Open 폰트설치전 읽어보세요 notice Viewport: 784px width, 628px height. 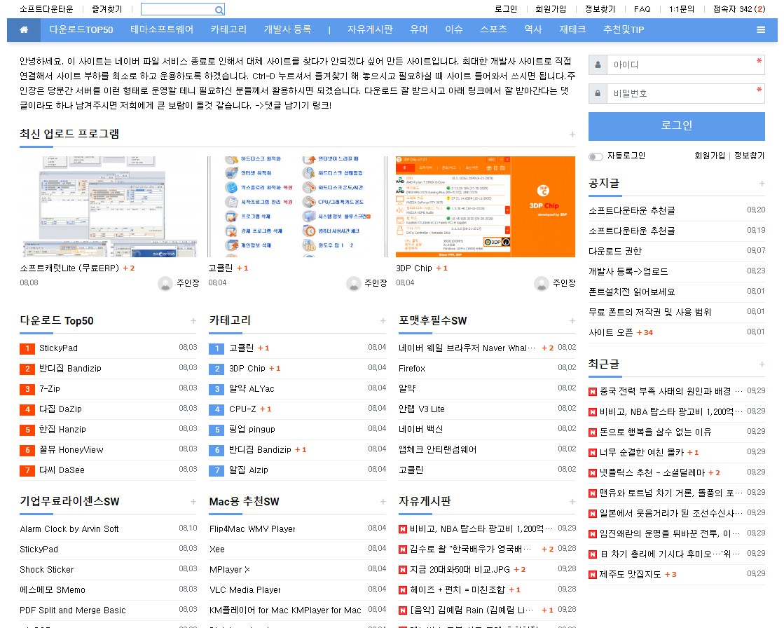point(631,292)
